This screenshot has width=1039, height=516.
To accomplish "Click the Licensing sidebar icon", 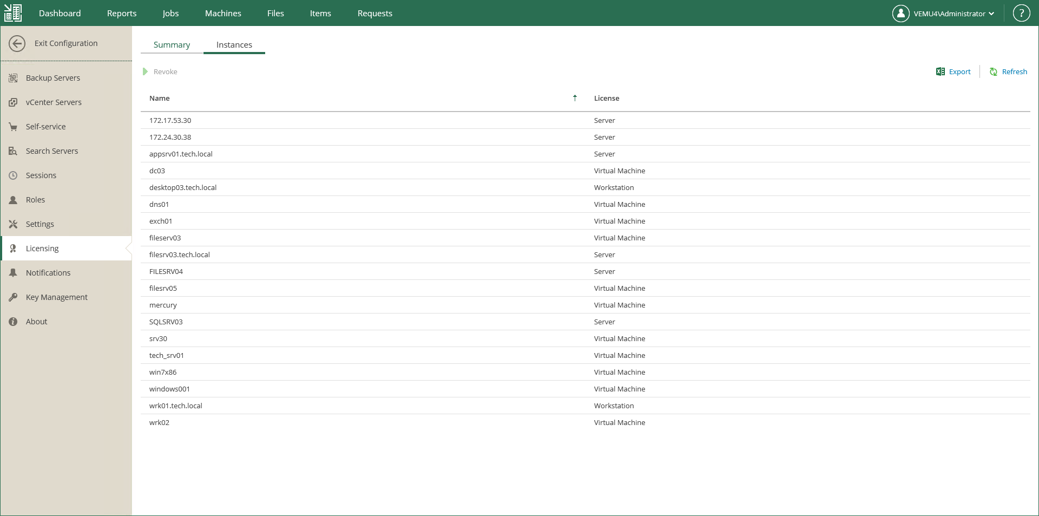I will coord(13,249).
